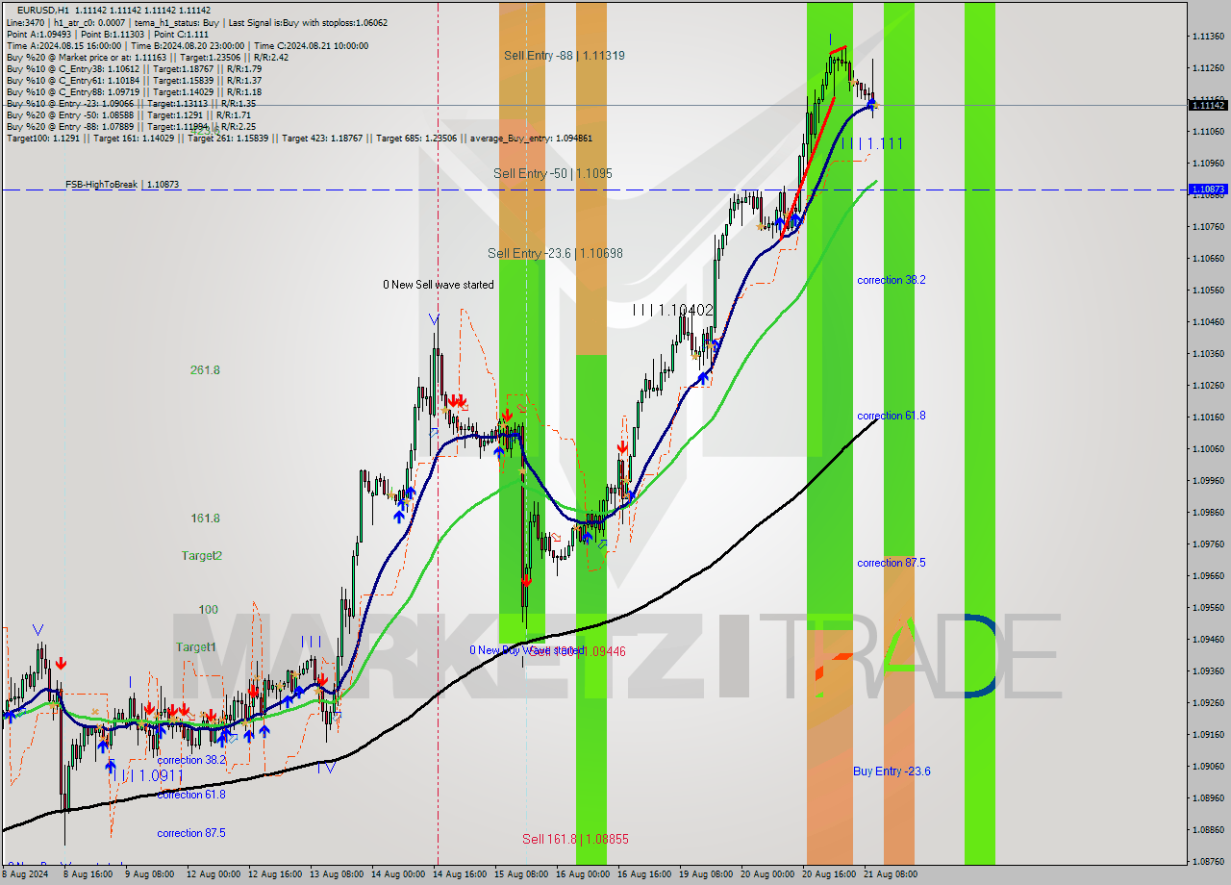This screenshot has height=885, width=1231.
Task: Click the 'Sell 161.8 | 1.08855' label
Action: point(575,839)
